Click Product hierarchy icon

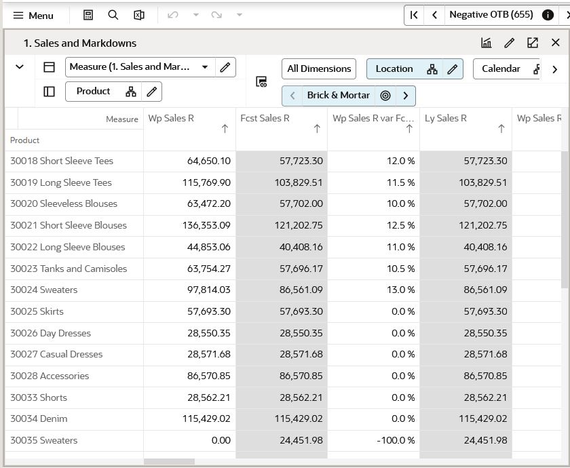tap(131, 92)
